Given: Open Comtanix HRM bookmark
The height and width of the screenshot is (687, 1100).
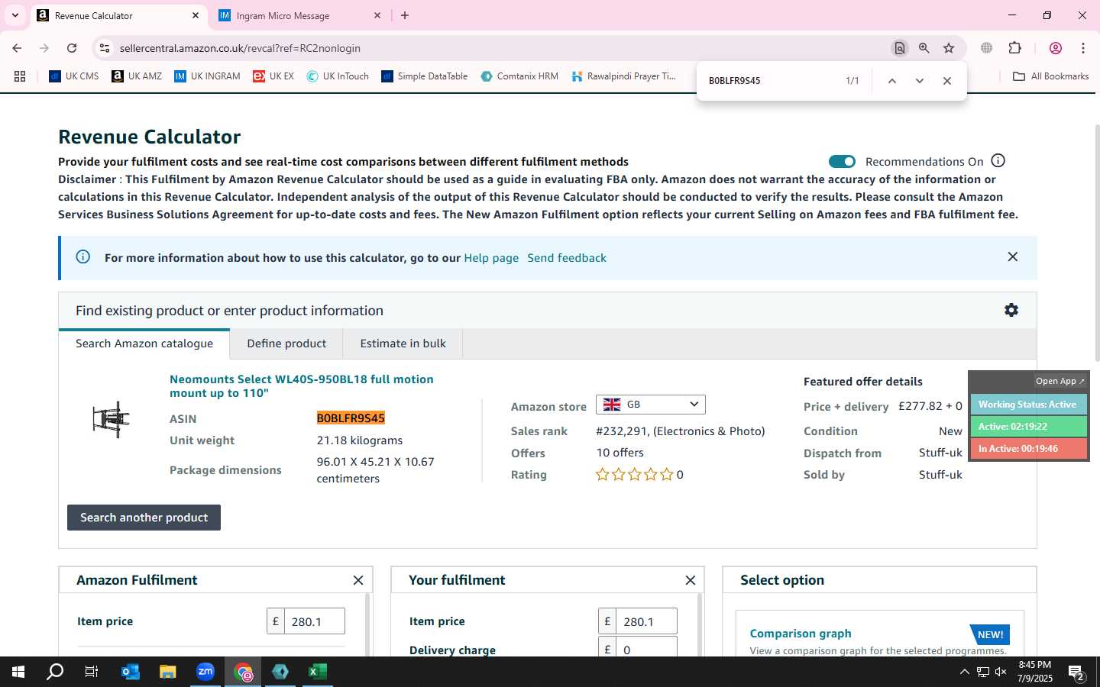Looking at the screenshot, I should pos(519,76).
